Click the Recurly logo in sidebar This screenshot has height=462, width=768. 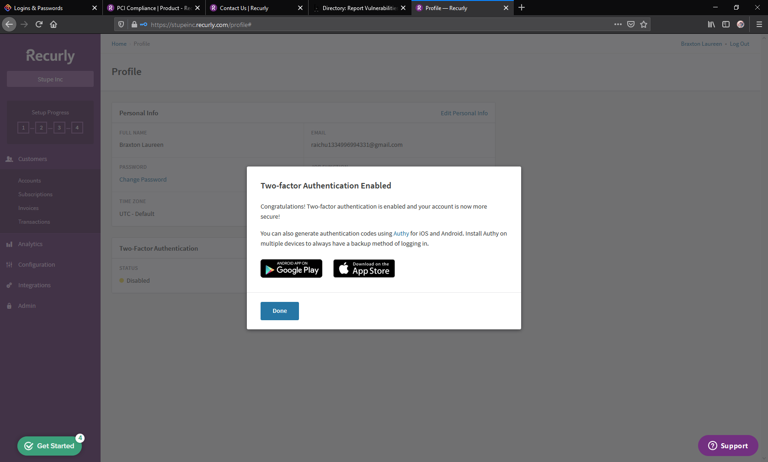coord(50,56)
